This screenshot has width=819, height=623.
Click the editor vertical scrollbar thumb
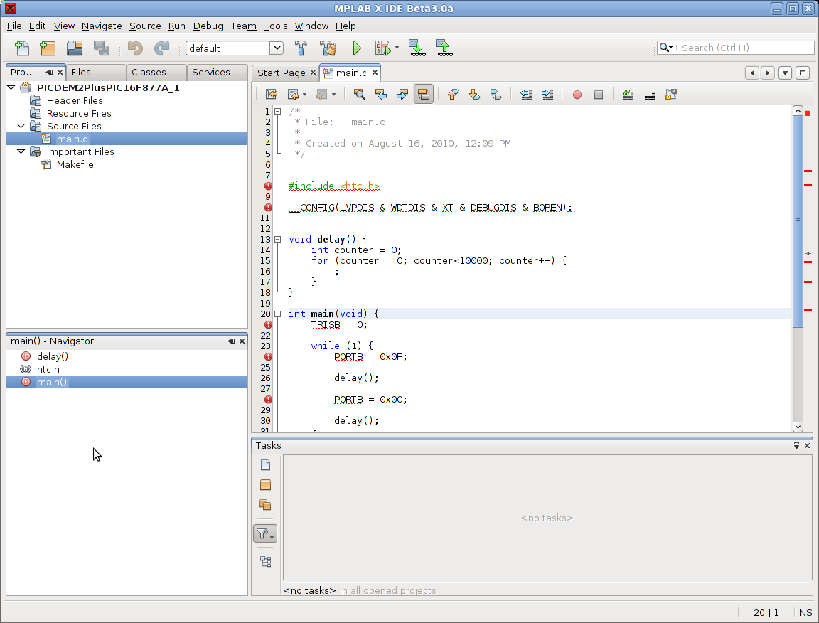[x=798, y=220]
